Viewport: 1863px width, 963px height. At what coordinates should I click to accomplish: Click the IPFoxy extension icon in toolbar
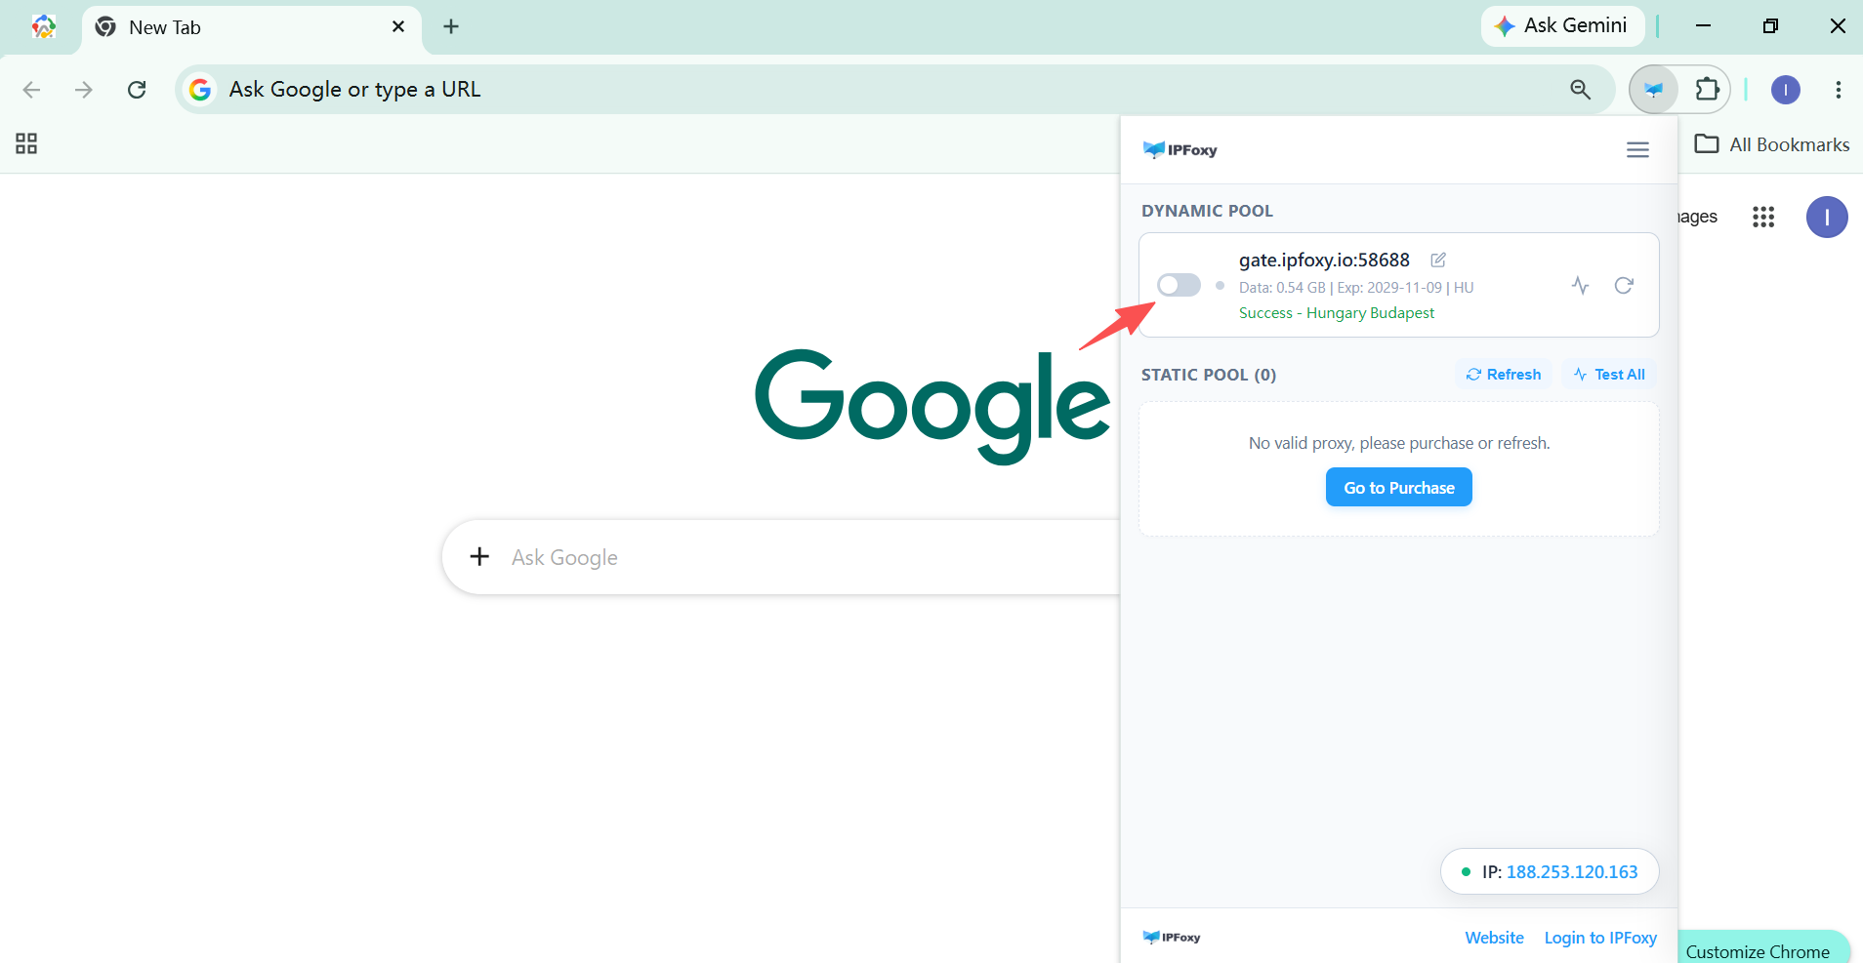pyautogui.click(x=1653, y=90)
